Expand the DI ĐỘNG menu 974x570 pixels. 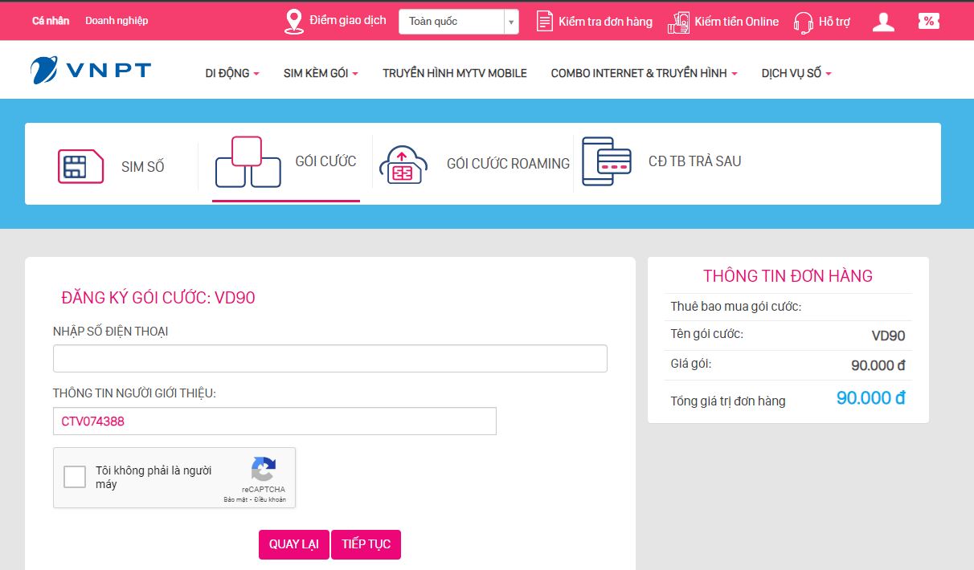[232, 73]
